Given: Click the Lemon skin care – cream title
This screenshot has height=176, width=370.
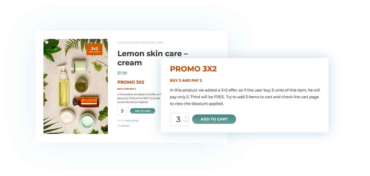Looking at the screenshot, I should [x=153, y=58].
